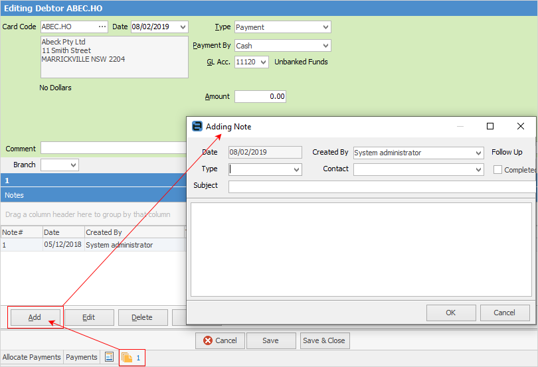Open the Payment By Cash dropdown
Viewport: 538px width, 367px height.
tap(325, 46)
